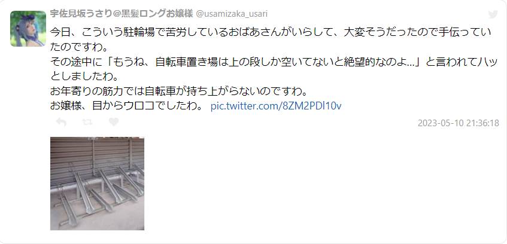Follow the pic.twitter.com/8ZM2PDl10v link
507x244 pixels.
click(276, 106)
